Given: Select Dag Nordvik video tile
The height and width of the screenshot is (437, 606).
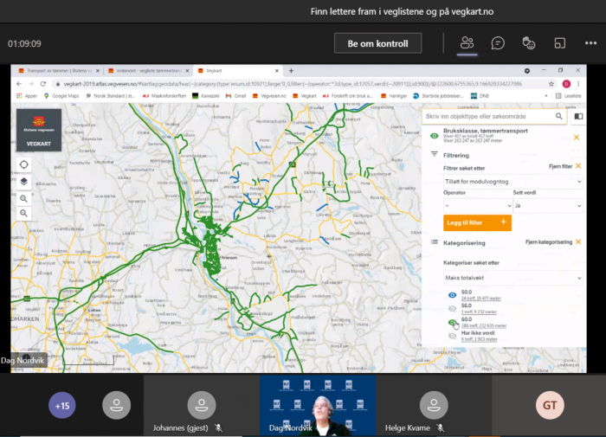Looking at the screenshot, I should coord(318,406).
